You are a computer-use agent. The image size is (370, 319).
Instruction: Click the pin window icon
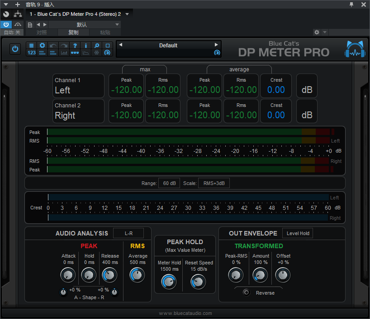pos(351,5)
